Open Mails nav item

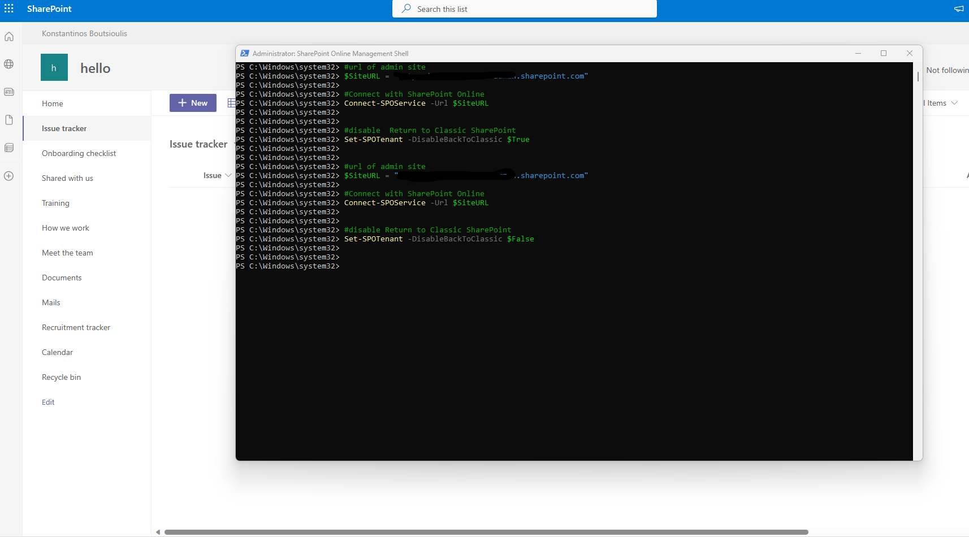click(51, 302)
